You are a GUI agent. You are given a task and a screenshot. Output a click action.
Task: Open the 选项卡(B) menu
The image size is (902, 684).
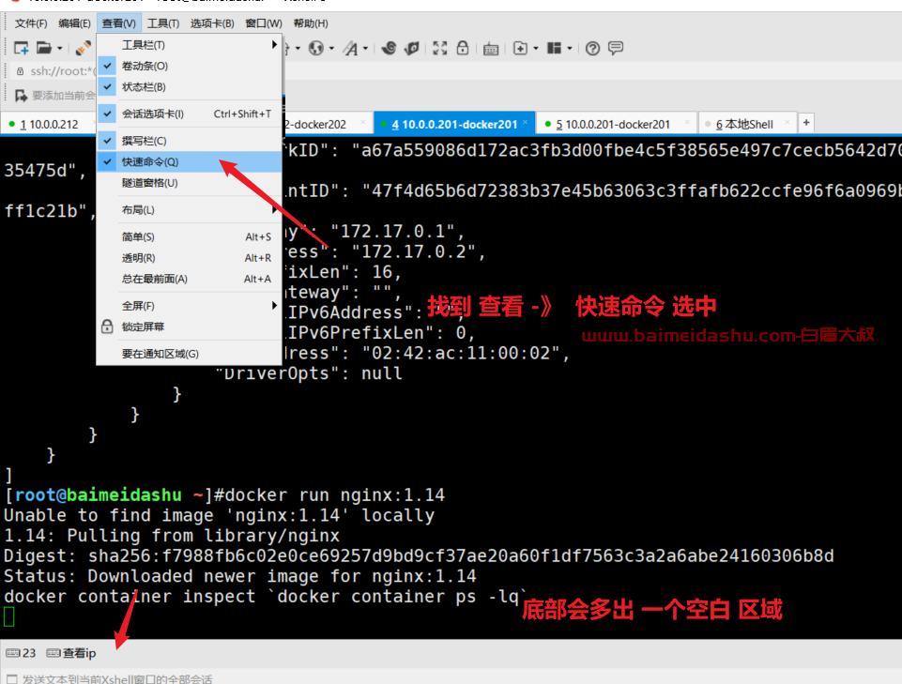[x=212, y=23]
